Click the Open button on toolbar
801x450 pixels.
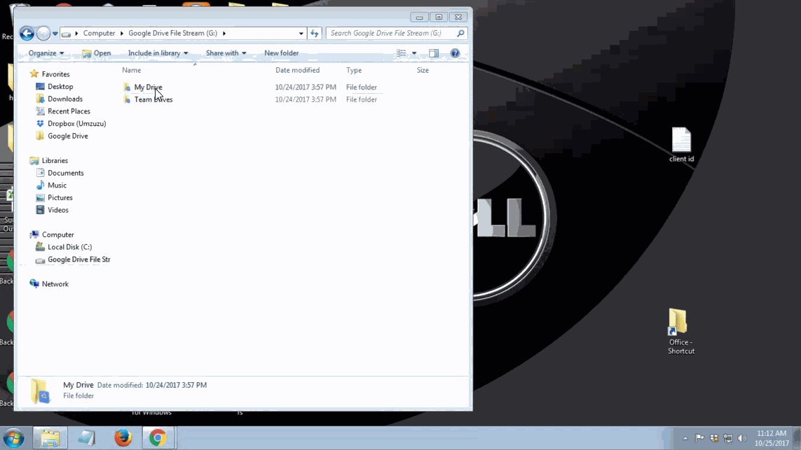100,52
